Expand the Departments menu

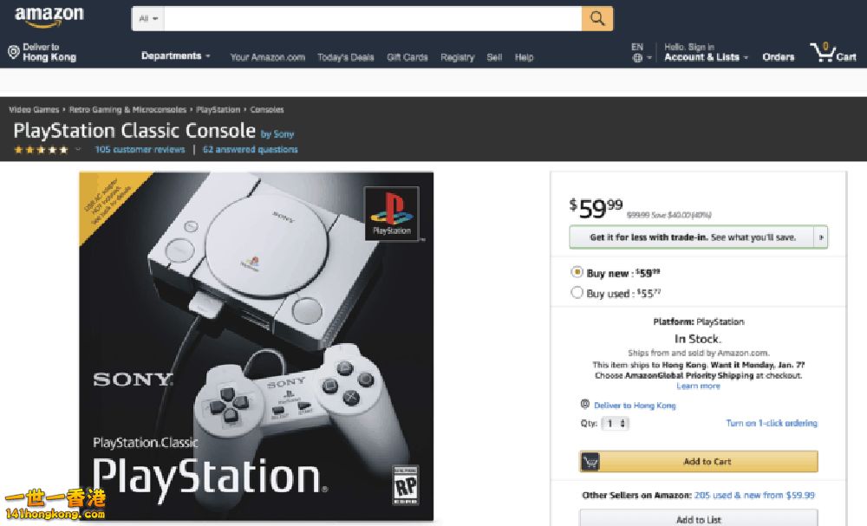point(175,55)
